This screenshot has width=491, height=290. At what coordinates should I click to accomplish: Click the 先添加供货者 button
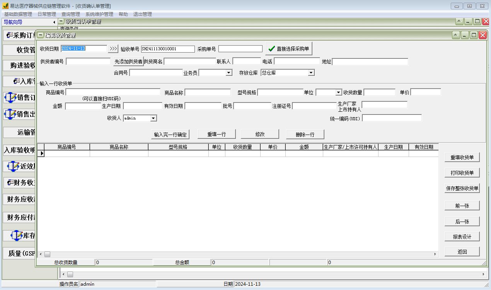click(x=128, y=62)
